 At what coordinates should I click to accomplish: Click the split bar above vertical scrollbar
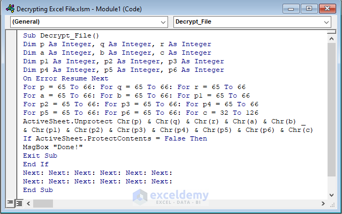coord(331,32)
